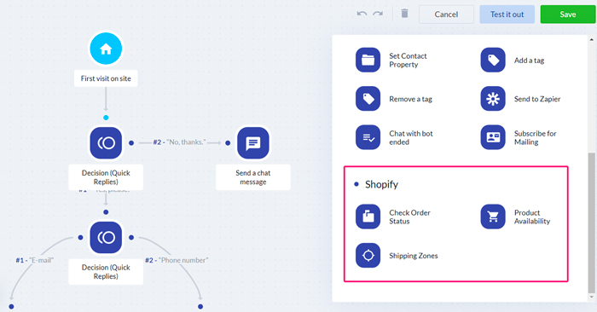
Task: Add the Set Contact Property action icon
Action: [368, 60]
